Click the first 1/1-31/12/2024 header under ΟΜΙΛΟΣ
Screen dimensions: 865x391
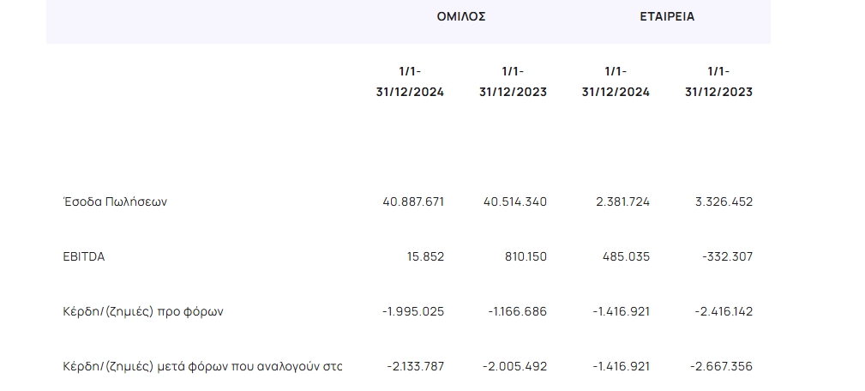point(410,81)
